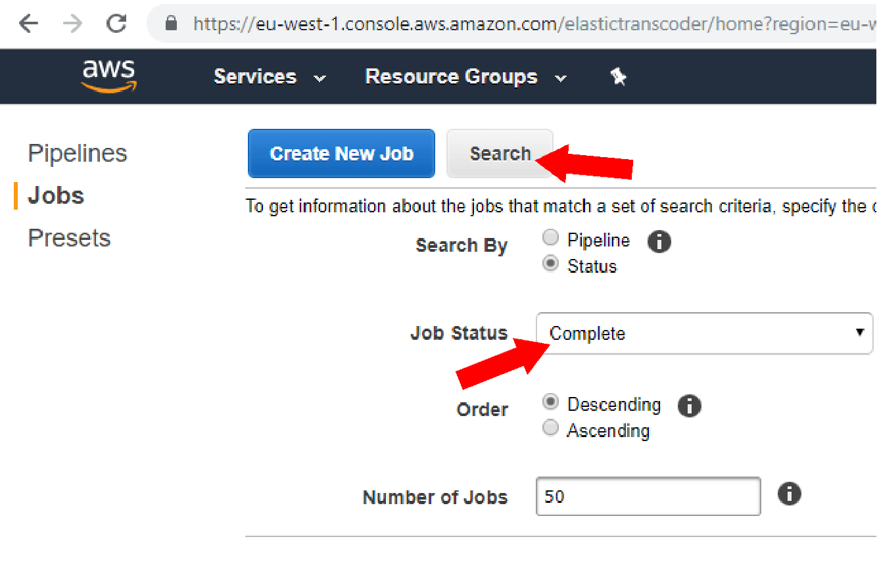Click the browser forward arrow
Screen dimensions: 877x562
[72, 24]
